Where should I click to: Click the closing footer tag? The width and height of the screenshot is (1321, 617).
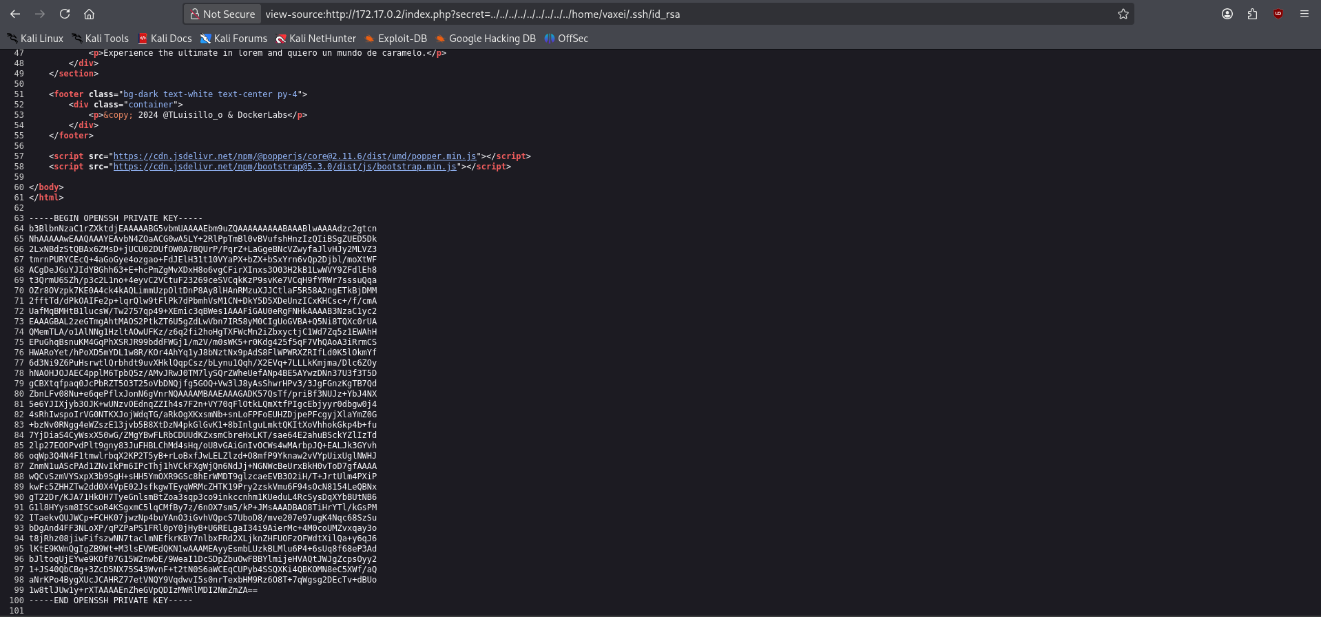[x=71, y=136]
